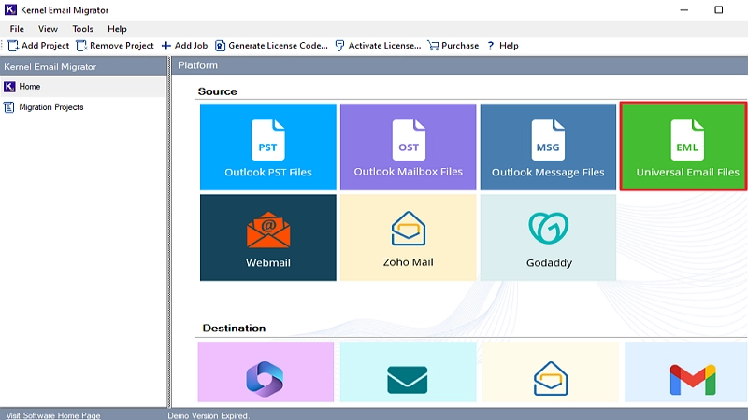Click the Source section heading
The image size is (748, 420).
218,91
